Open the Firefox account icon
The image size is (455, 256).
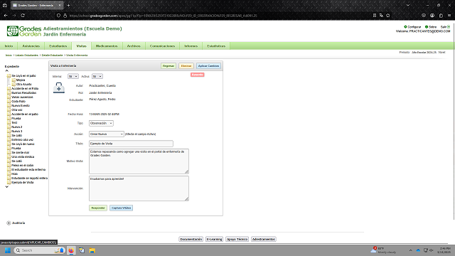[432, 16]
